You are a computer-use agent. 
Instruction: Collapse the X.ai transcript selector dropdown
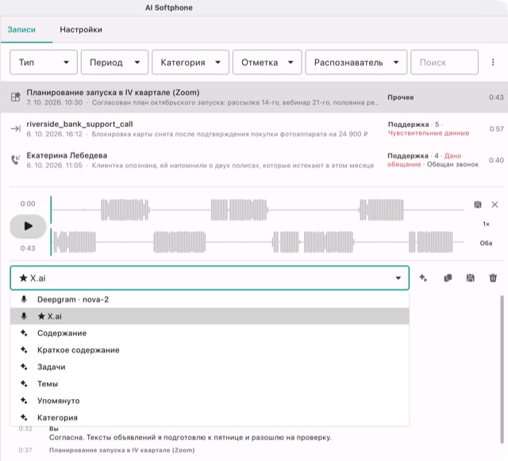click(x=210, y=278)
